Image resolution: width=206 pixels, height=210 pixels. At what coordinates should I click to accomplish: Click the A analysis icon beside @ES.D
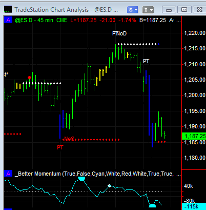click(8, 20)
